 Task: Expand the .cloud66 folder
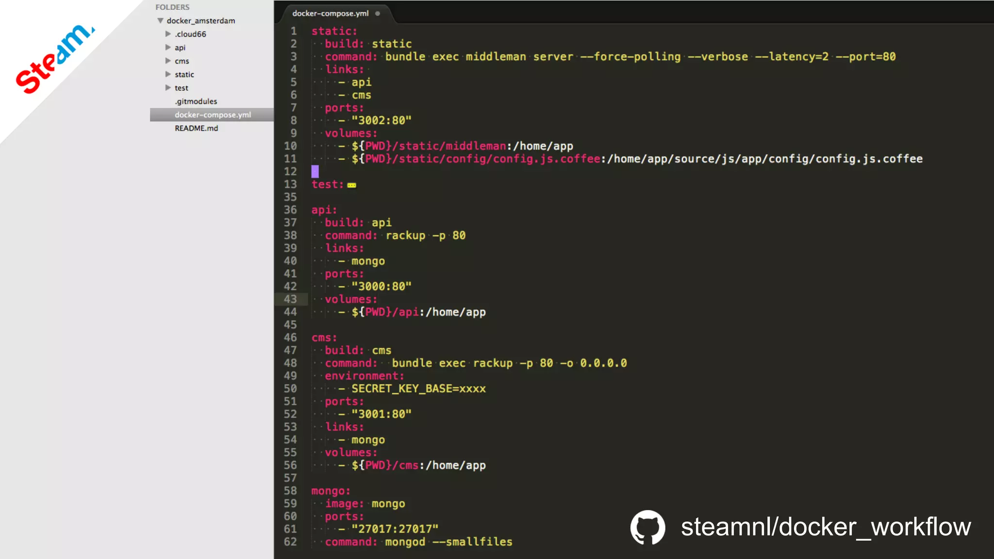click(168, 34)
